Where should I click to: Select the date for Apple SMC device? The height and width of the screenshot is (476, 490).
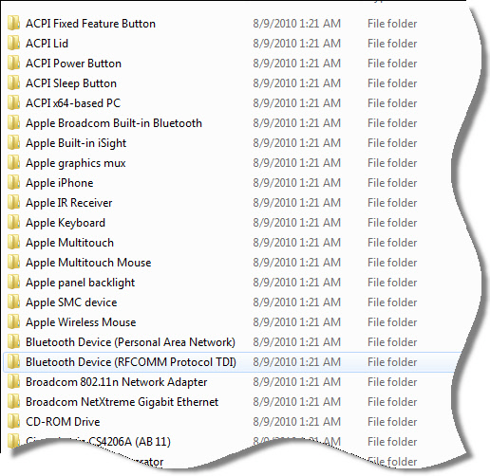[297, 302]
